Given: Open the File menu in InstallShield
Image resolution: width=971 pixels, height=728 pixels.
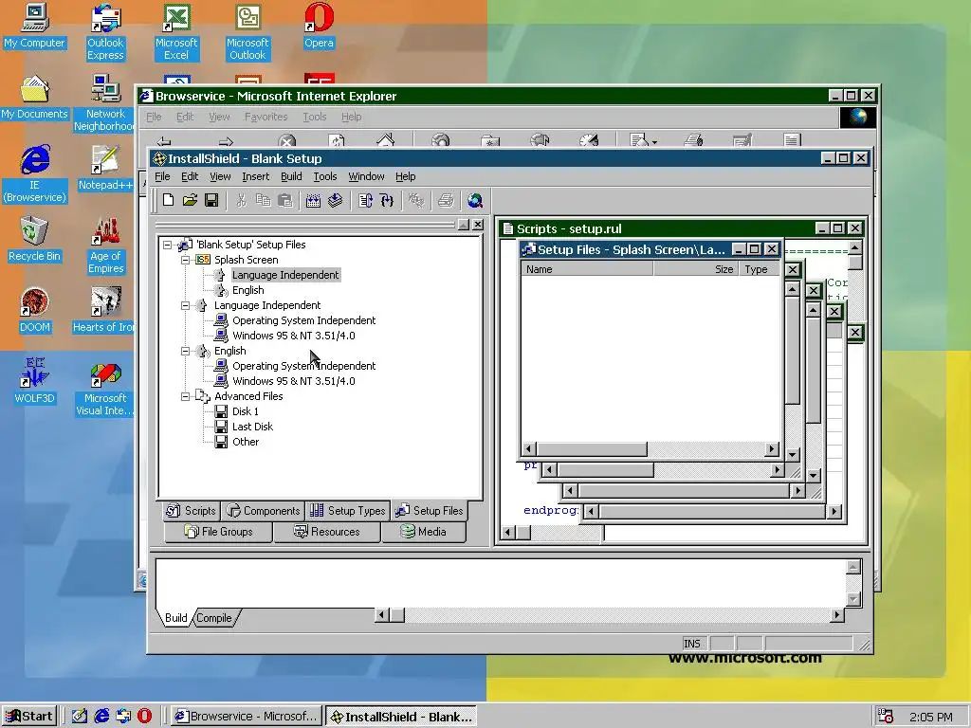Looking at the screenshot, I should click(x=162, y=176).
